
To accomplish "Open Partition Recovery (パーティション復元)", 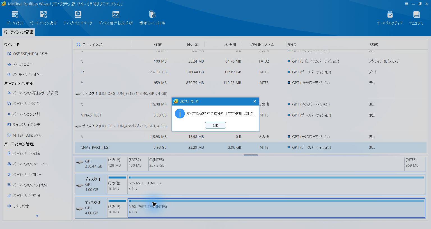I will click(x=43, y=18).
